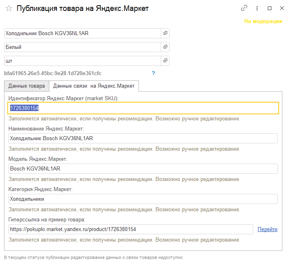Open the Белый characteristic via field icon
The image size is (290, 265).
[165, 47]
